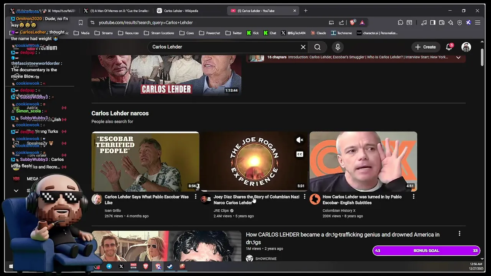Open more actions for SHOWCRIME video
This screenshot has width=491, height=276.
point(459,233)
